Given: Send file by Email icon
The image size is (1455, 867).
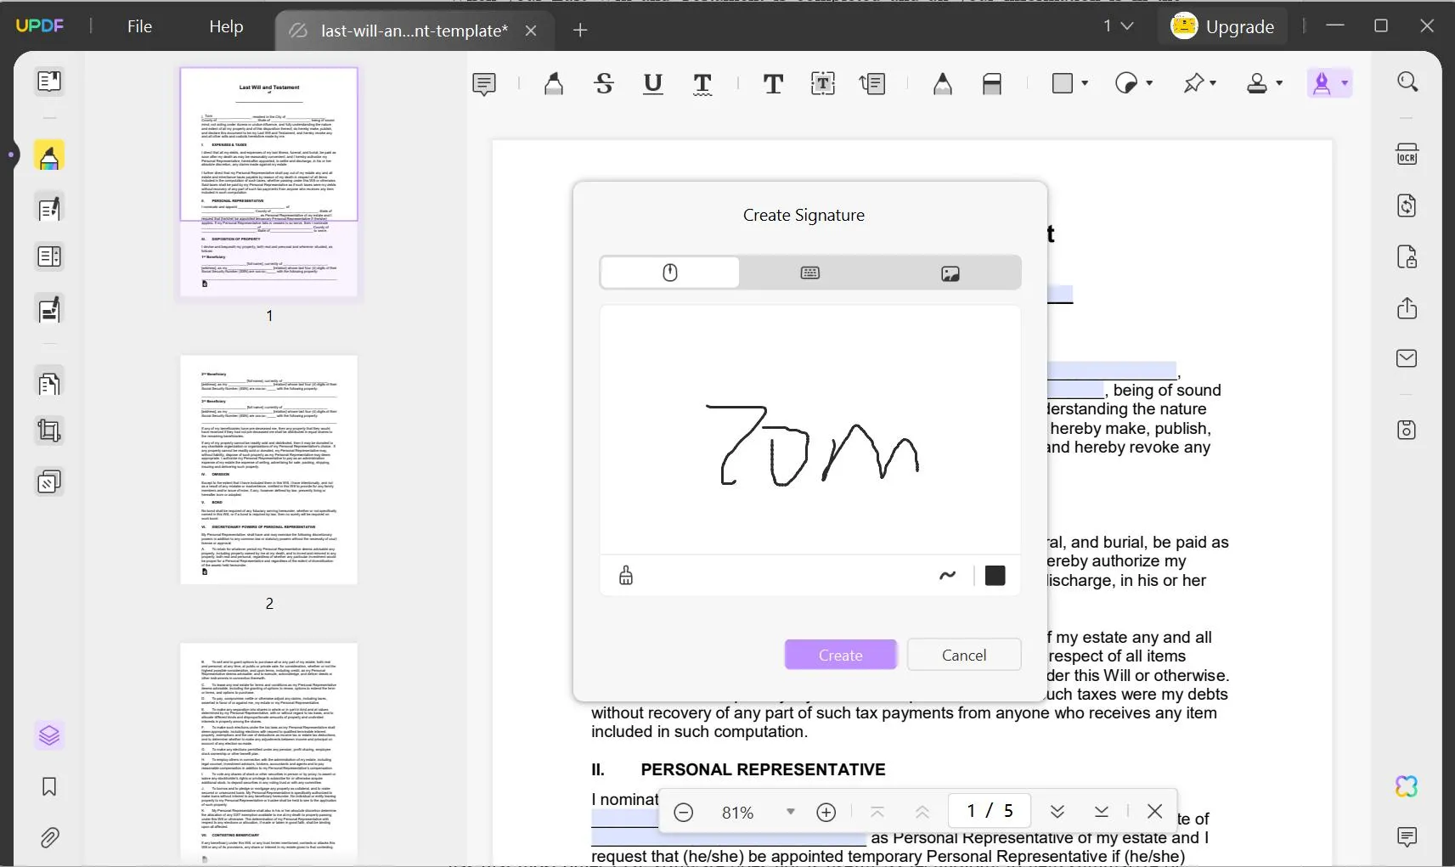Looking at the screenshot, I should (1407, 358).
